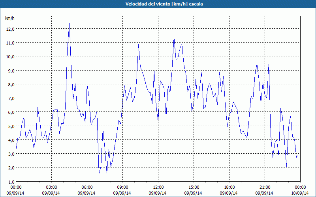Click the chart title 'Velocidad del viento [km/h] escala'

pos(164,4)
